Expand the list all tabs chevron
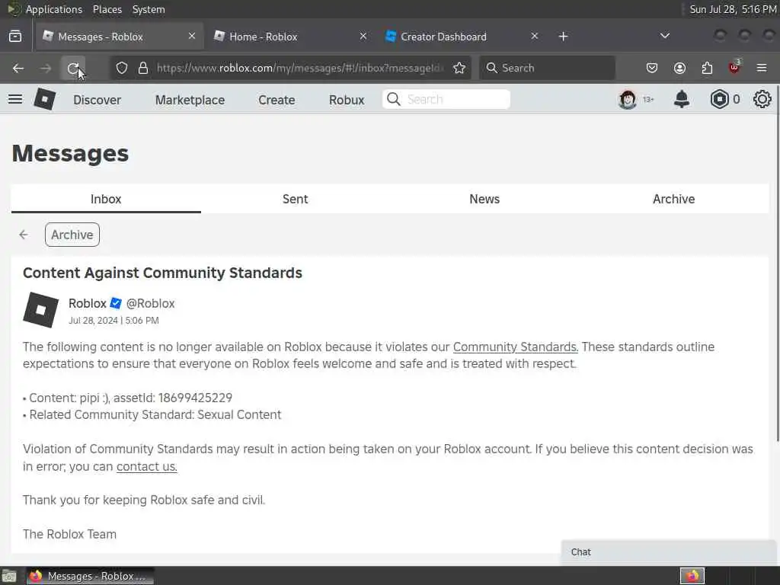780x585 pixels. (x=664, y=36)
